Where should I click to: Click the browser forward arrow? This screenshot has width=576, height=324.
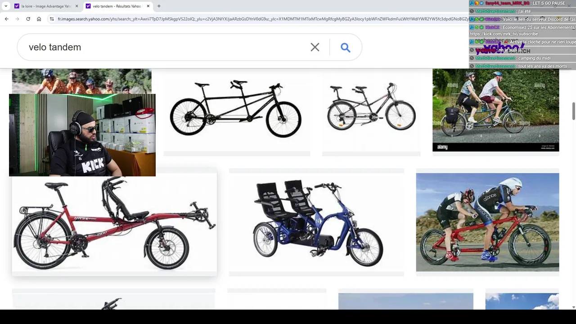pos(17,19)
